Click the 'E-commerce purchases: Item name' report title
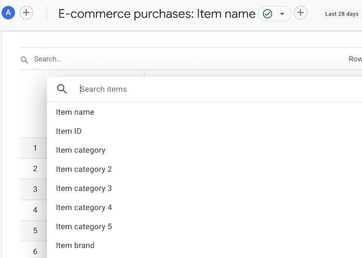The image size is (362, 258). coord(157,14)
